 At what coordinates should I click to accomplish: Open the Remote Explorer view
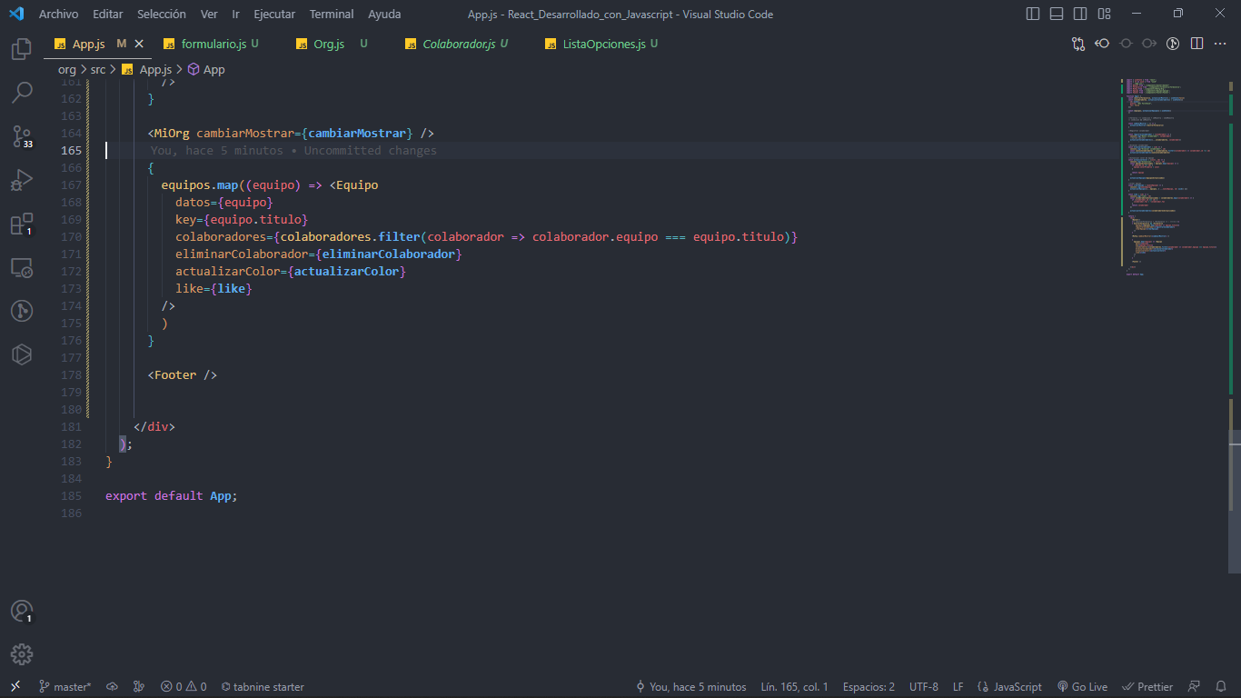click(x=22, y=267)
